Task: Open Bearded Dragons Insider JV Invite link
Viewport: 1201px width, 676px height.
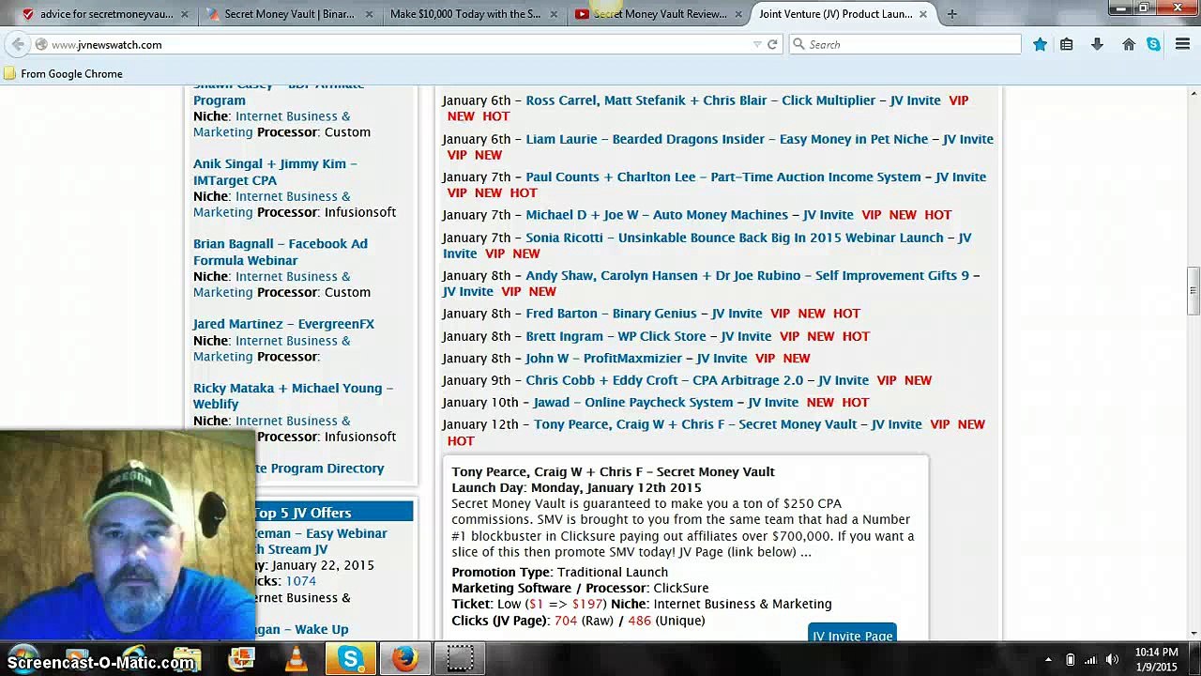Action: (x=759, y=139)
